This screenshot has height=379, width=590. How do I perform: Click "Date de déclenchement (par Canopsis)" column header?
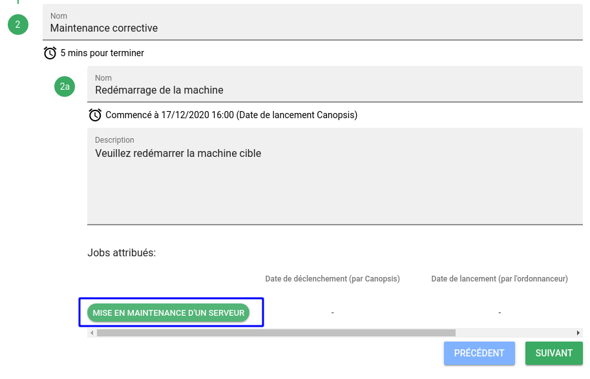(x=332, y=279)
